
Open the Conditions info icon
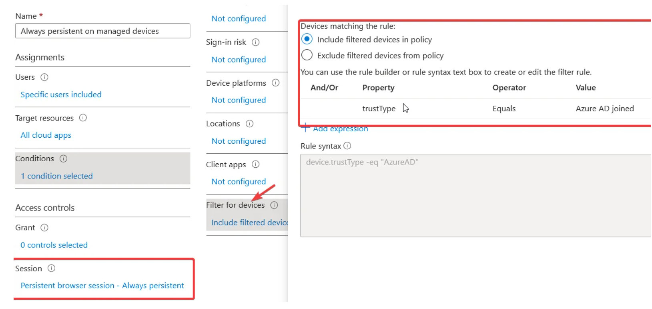click(63, 159)
